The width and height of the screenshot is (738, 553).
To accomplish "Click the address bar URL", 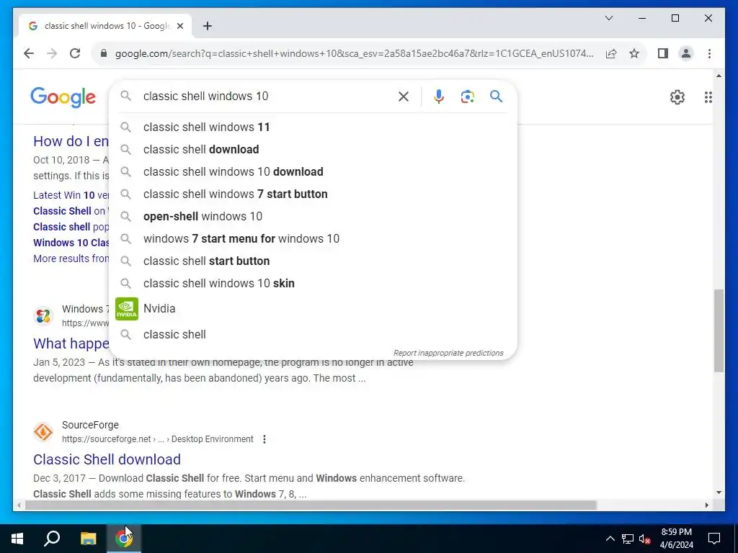I will pos(354,53).
